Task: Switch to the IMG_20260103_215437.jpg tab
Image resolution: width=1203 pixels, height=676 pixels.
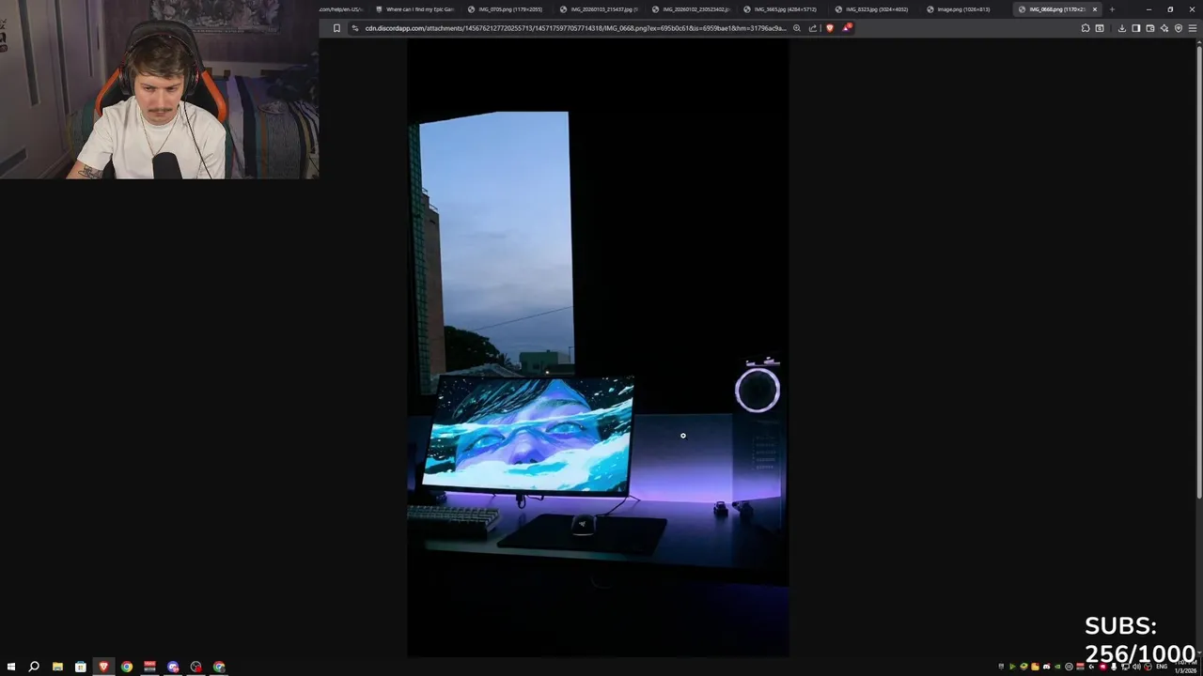Action: click(600, 9)
